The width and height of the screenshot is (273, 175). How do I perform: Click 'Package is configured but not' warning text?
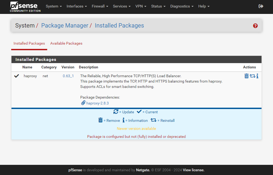click(136, 137)
